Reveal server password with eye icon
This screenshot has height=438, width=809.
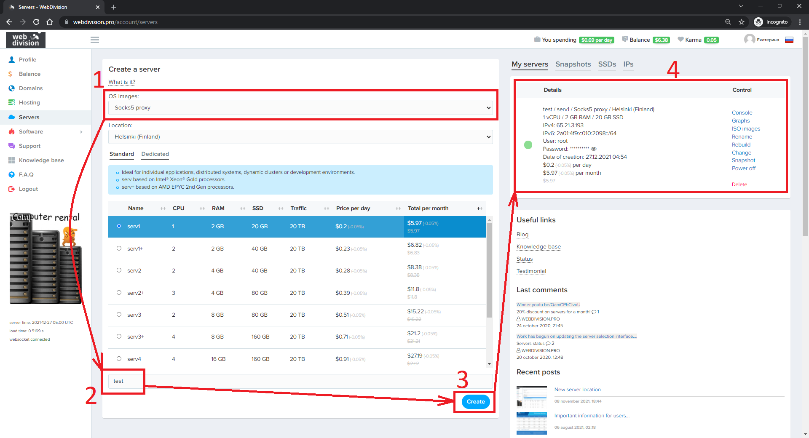(x=594, y=149)
